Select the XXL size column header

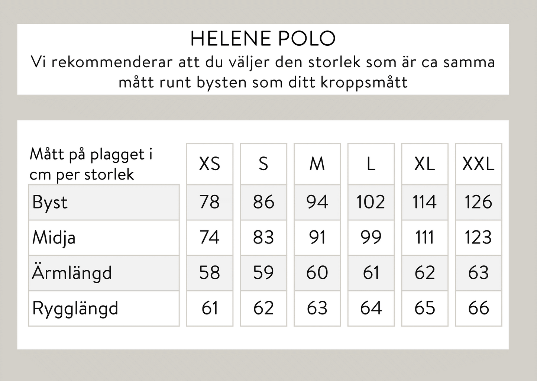[478, 164]
